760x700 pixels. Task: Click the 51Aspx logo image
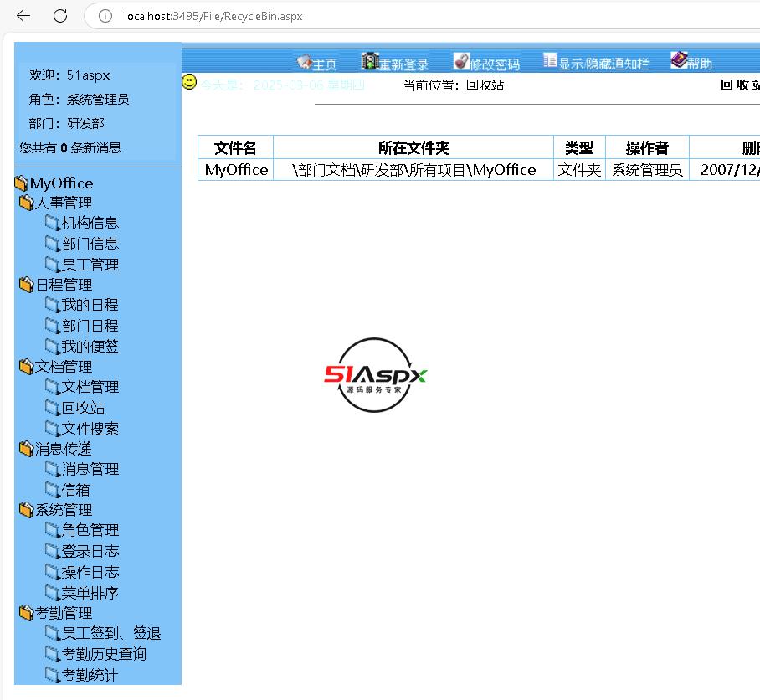(x=376, y=375)
